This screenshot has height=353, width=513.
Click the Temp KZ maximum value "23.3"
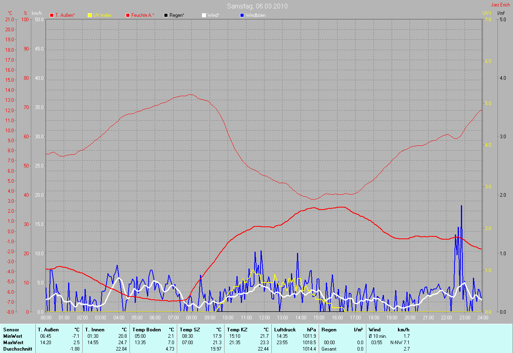[264, 343]
